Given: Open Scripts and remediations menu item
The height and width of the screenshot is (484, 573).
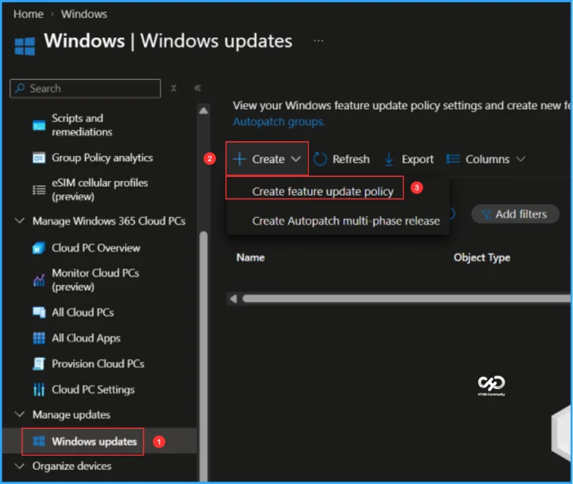Looking at the screenshot, I should pyautogui.click(x=82, y=125).
